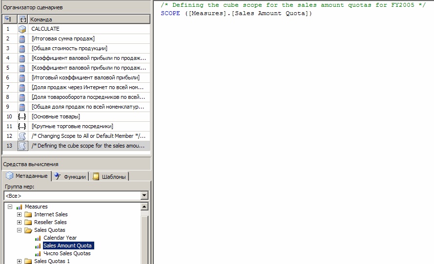The width and height of the screenshot is (434, 264).
Task: Click script icon of Changing Scope command
Action: [22, 136]
